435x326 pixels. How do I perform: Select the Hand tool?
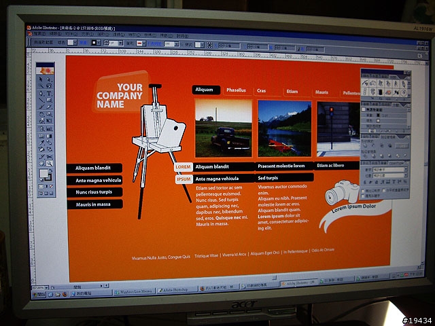(x=41, y=163)
